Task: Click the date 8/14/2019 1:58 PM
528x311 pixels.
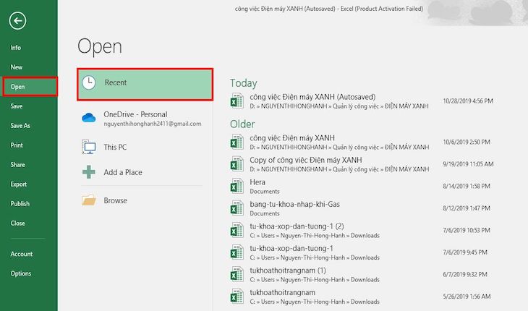Action: click(x=467, y=186)
